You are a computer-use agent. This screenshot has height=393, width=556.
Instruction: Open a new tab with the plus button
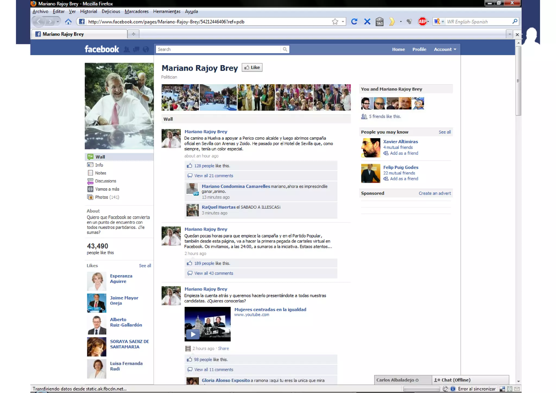[x=133, y=34]
